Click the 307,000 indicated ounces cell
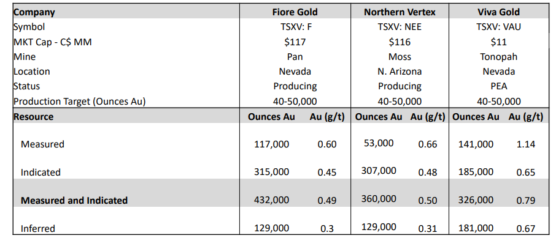 379,171
